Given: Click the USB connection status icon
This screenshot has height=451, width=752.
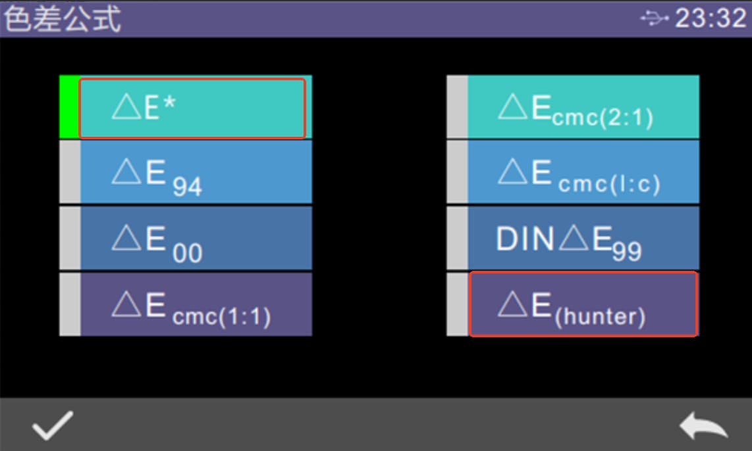Looking at the screenshot, I should [655, 18].
